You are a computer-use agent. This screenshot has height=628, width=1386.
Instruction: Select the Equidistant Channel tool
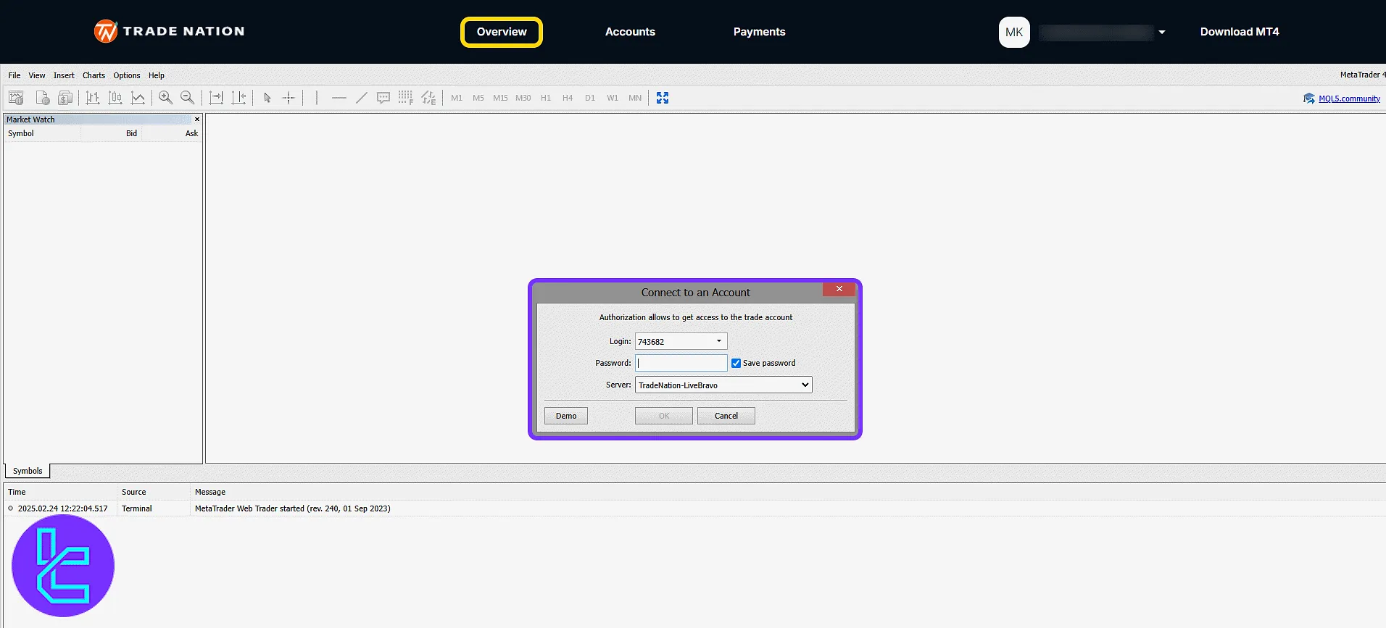(428, 98)
